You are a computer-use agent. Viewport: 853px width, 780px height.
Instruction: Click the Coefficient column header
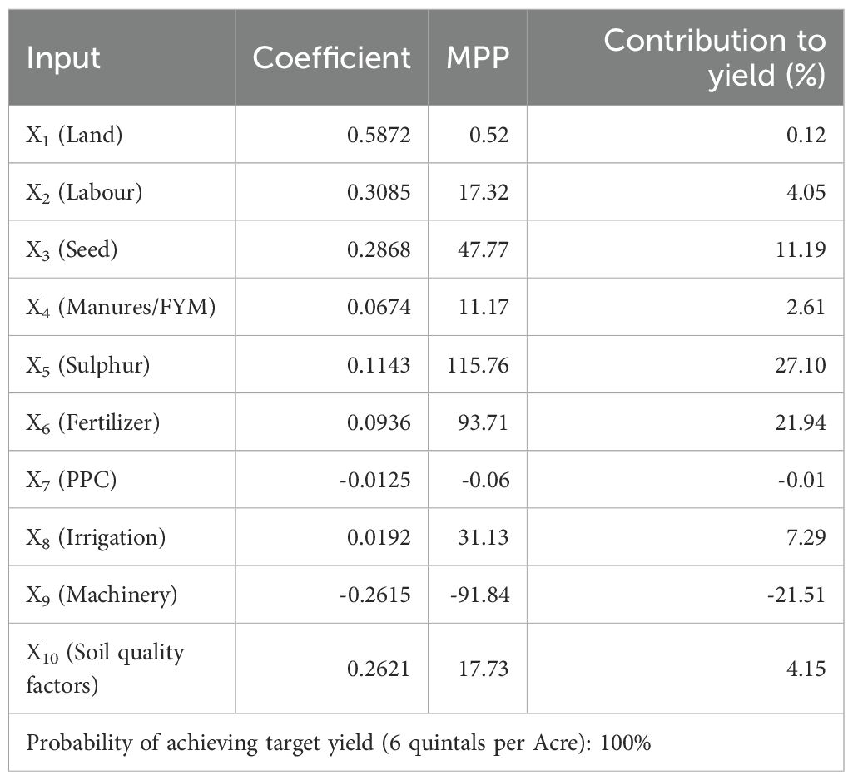tap(331, 58)
